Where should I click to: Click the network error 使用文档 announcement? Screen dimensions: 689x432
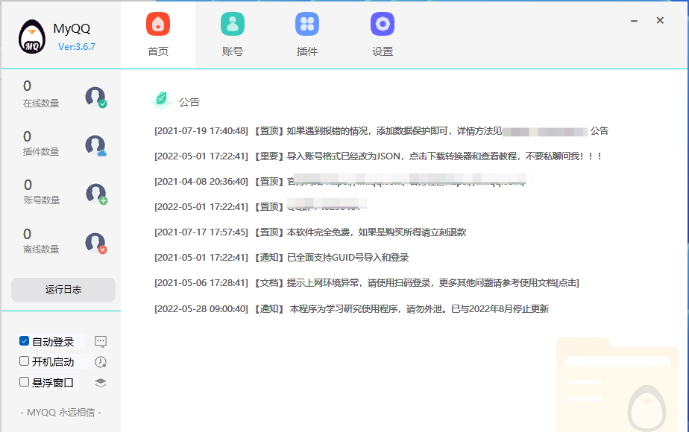(366, 283)
